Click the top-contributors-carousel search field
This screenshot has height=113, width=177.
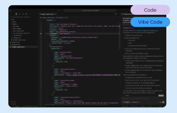[x=90, y=10]
